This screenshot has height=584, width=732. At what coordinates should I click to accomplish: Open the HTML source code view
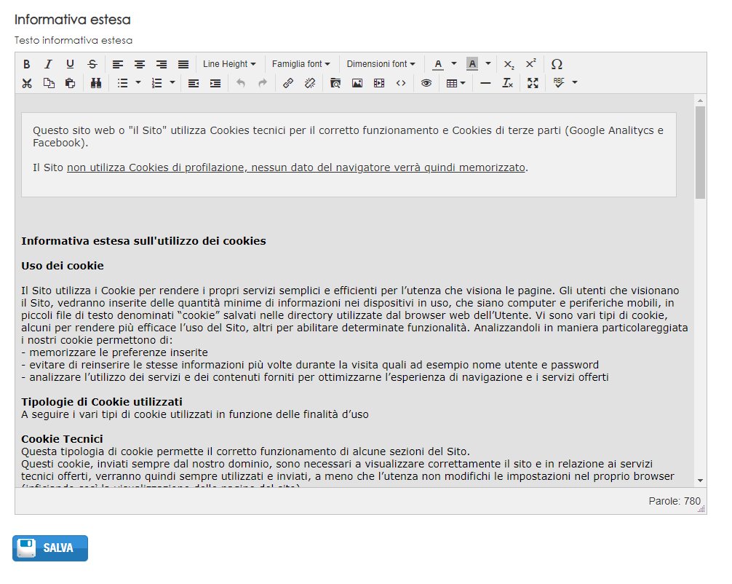pos(401,83)
